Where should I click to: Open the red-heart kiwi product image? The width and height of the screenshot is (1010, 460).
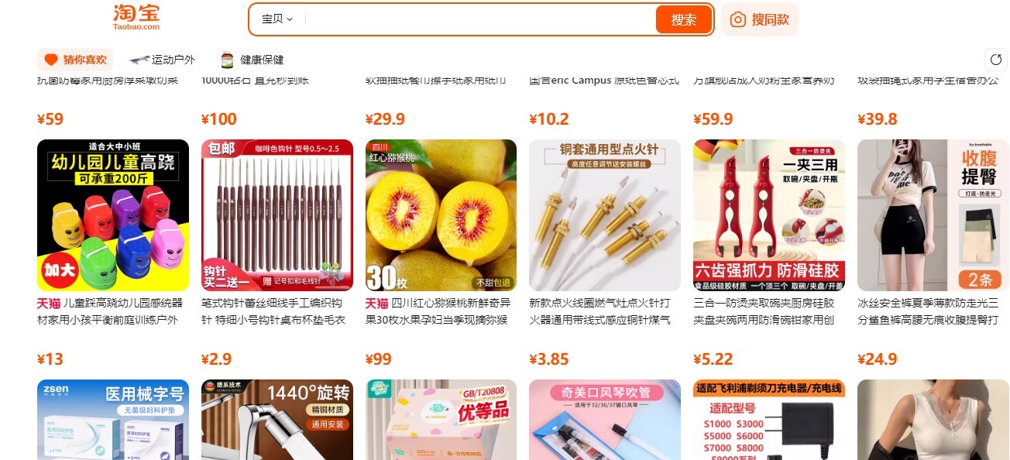tap(441, 215)
